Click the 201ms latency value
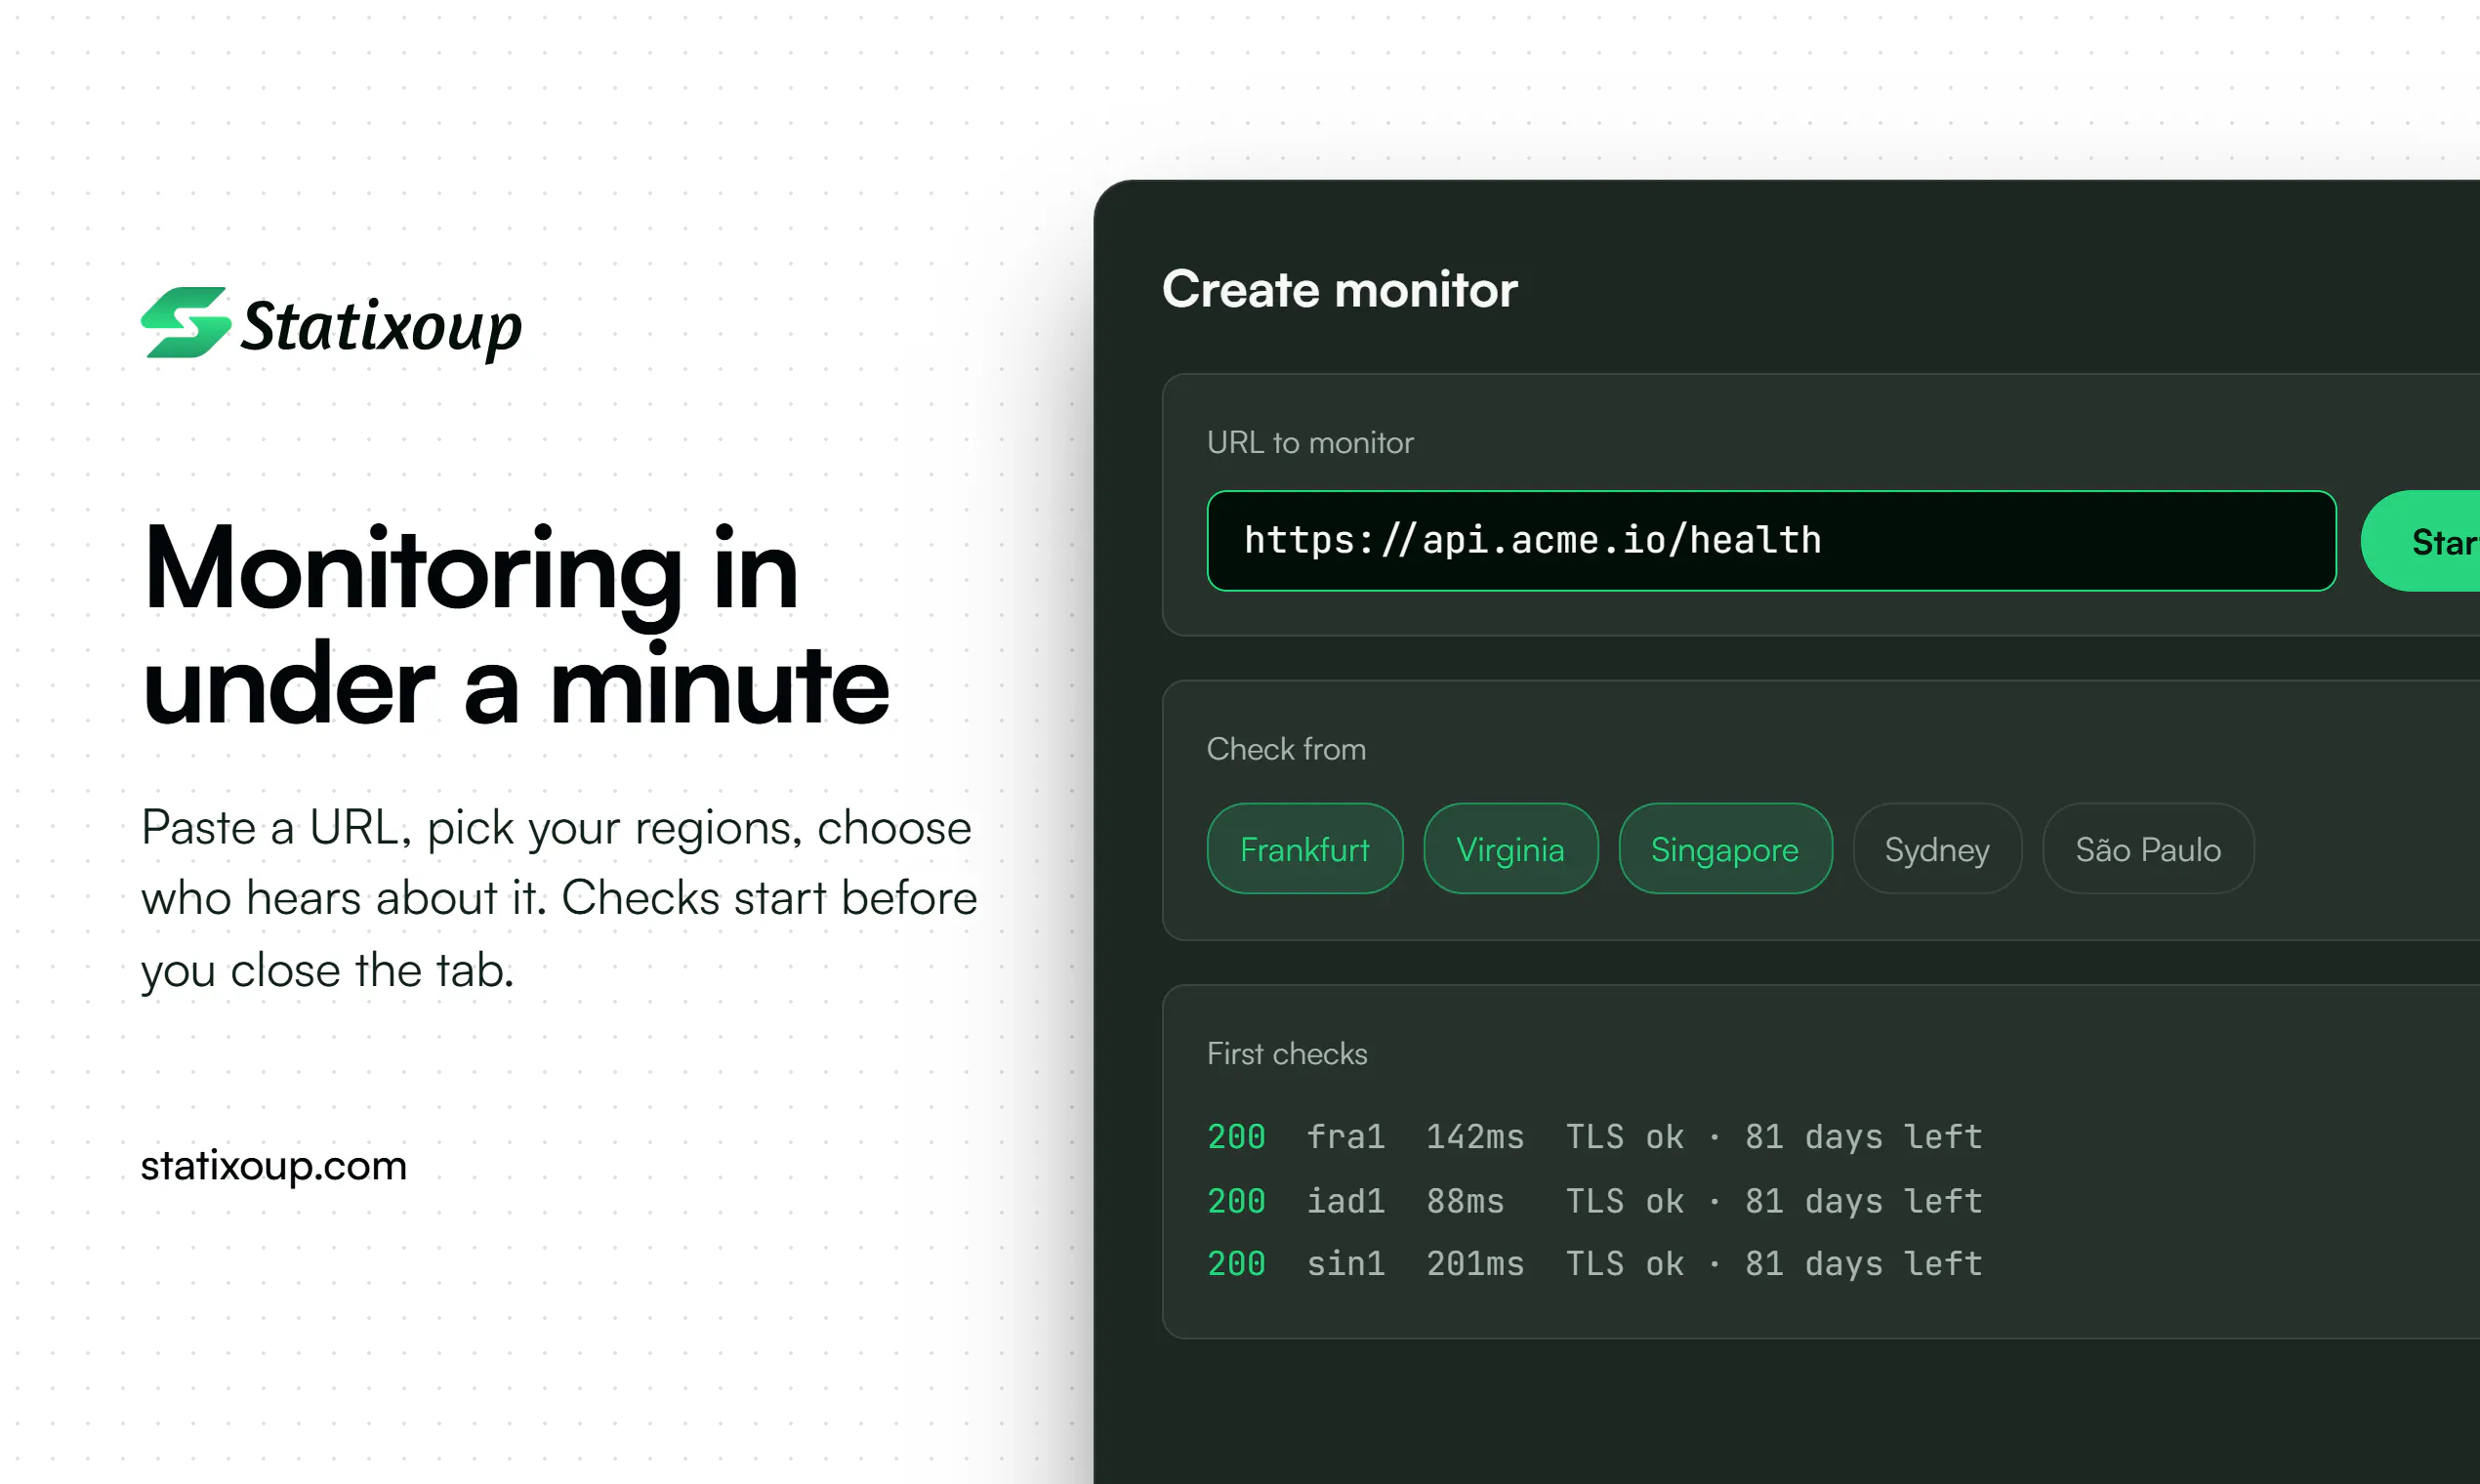The image size is (2480, 1484). pyautogui.click(x=1475, y=1264)
